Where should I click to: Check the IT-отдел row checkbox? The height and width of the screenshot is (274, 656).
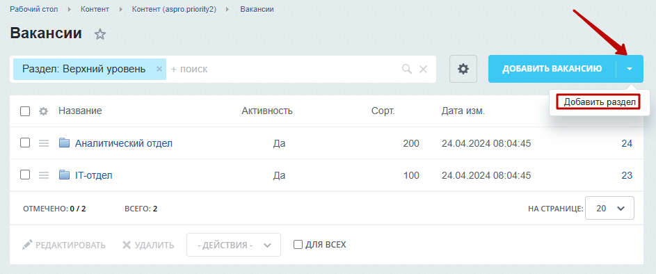coord(25,175)
